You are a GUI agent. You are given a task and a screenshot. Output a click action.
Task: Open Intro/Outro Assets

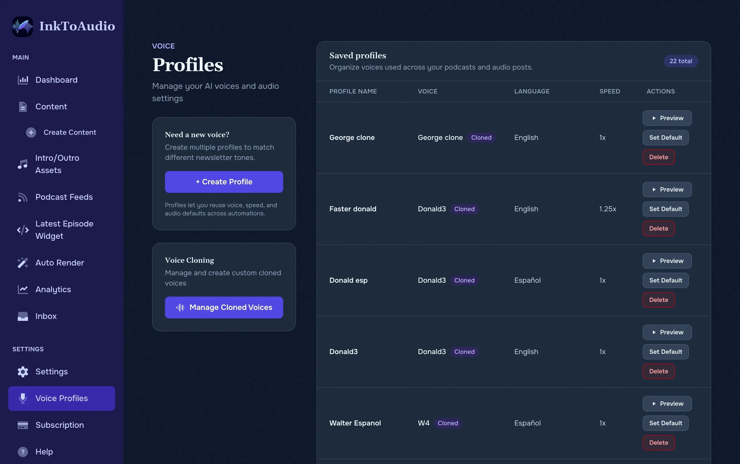point(62,164)
